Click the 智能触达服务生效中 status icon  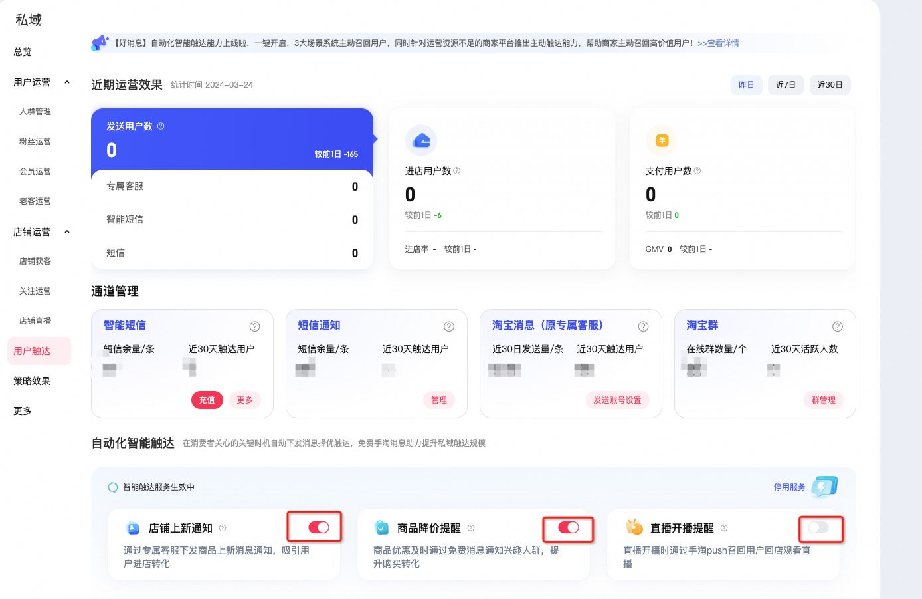pyautogui.click(x=113, y=487)
